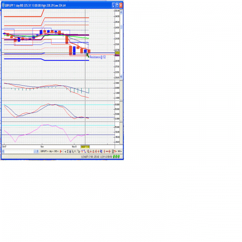Click the blue-ringed magnifier zoom icon
Image resolution: width=242 pixels, height=242 pixels.
coord(101,151)
